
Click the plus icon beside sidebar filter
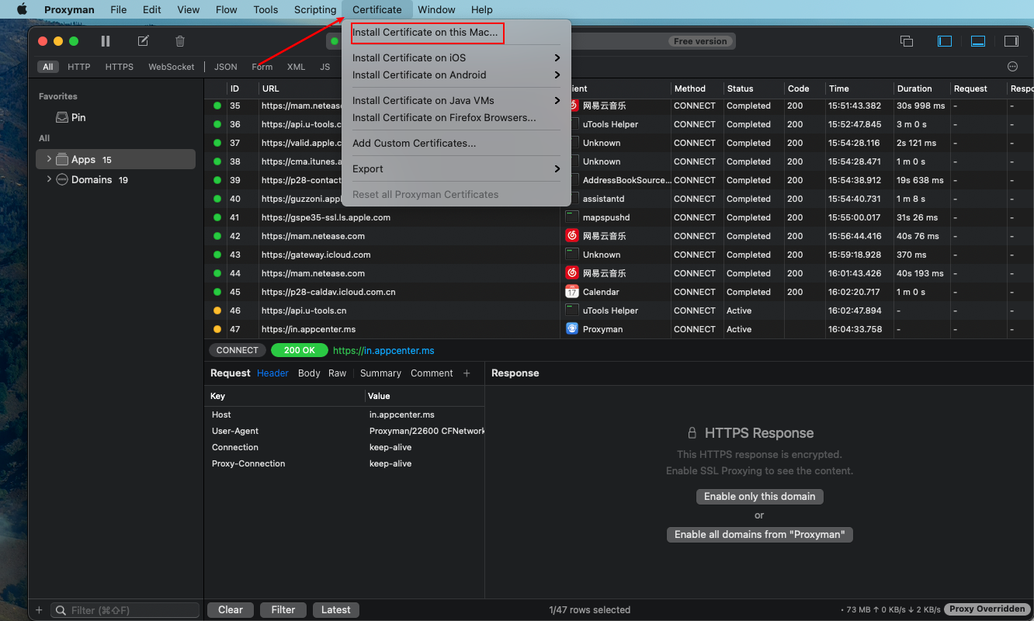[x=39, y=610]
